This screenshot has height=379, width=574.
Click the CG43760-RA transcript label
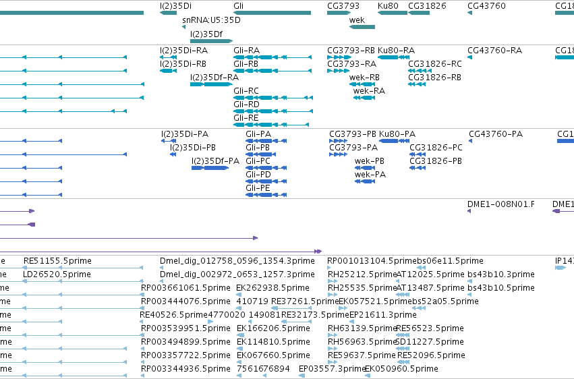click(495, 51)
